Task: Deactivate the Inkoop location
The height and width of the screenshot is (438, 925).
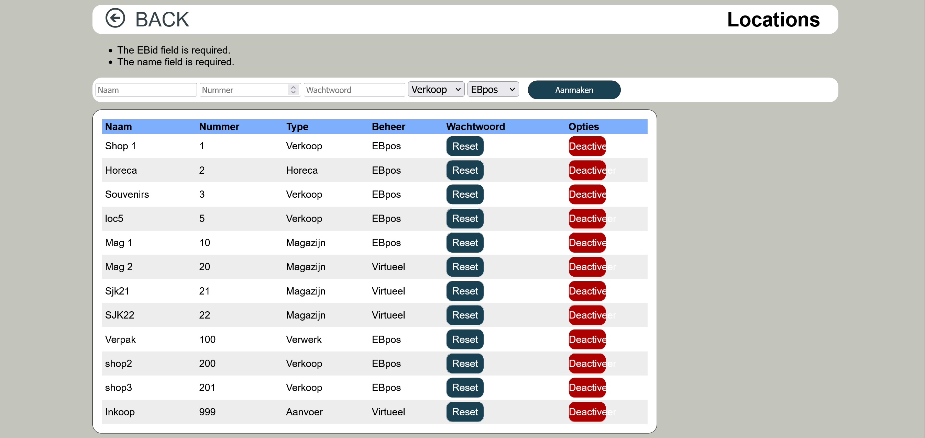Action: click(587, 412)
